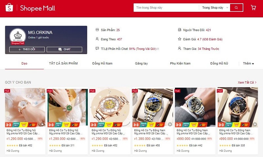Image resolution: width=263 pixels, height=157 pixels.
Task: Play video on leather-strap men's watch
Action: click(255, 124)
